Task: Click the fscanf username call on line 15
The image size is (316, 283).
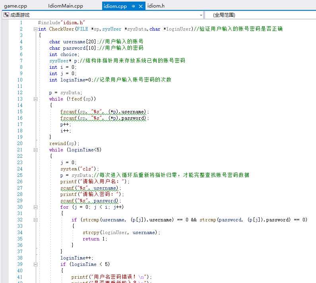Action: coord(105,112)
